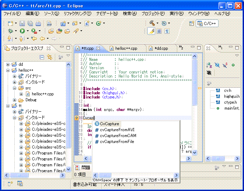The image size is (244, 191).
Task: Toggle Mark Occurrences highlighter button
Action: [151, 31]
